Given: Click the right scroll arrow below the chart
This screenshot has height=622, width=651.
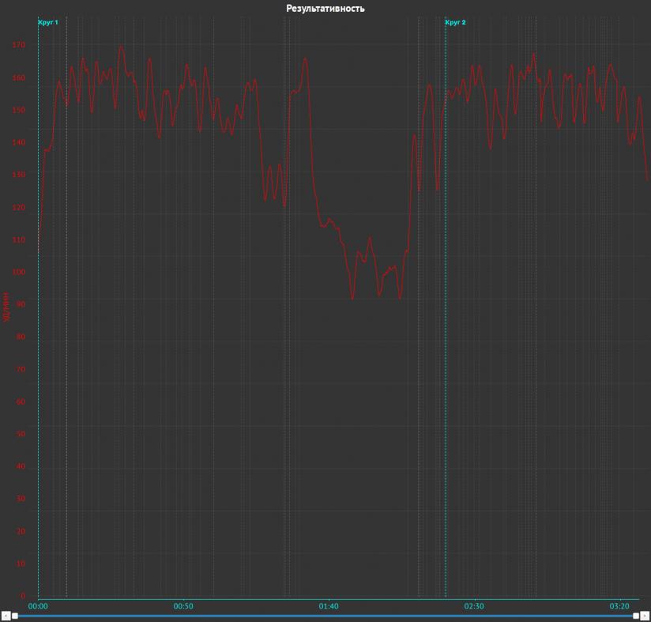Looking at the screenshot, I should pos(645,616).
